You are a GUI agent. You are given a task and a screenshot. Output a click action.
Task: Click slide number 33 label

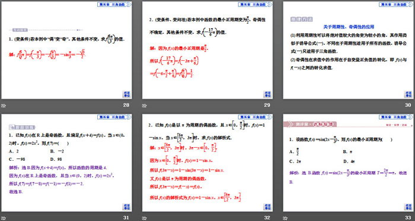point(408,217)
